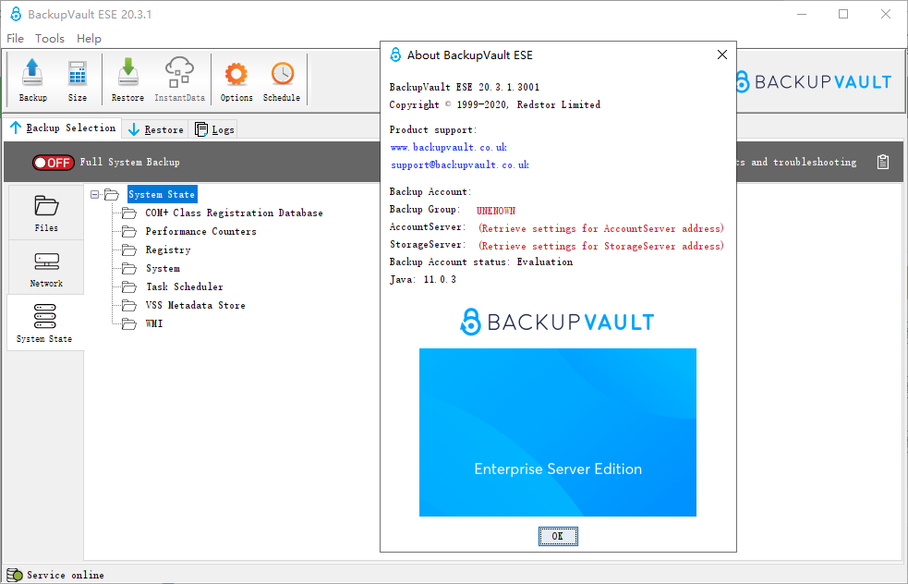
Task: Click the VSS Metadata Store folder icon
Action: point(129,305)
